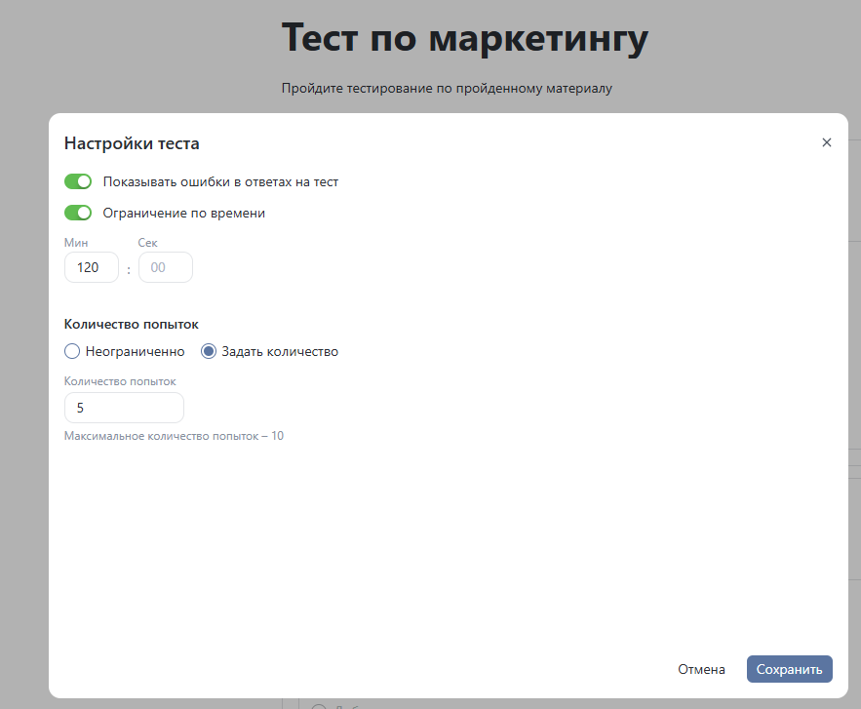
Task: Click the page heading 'Тест по маркетингу'
Action: tap(463, 37)
